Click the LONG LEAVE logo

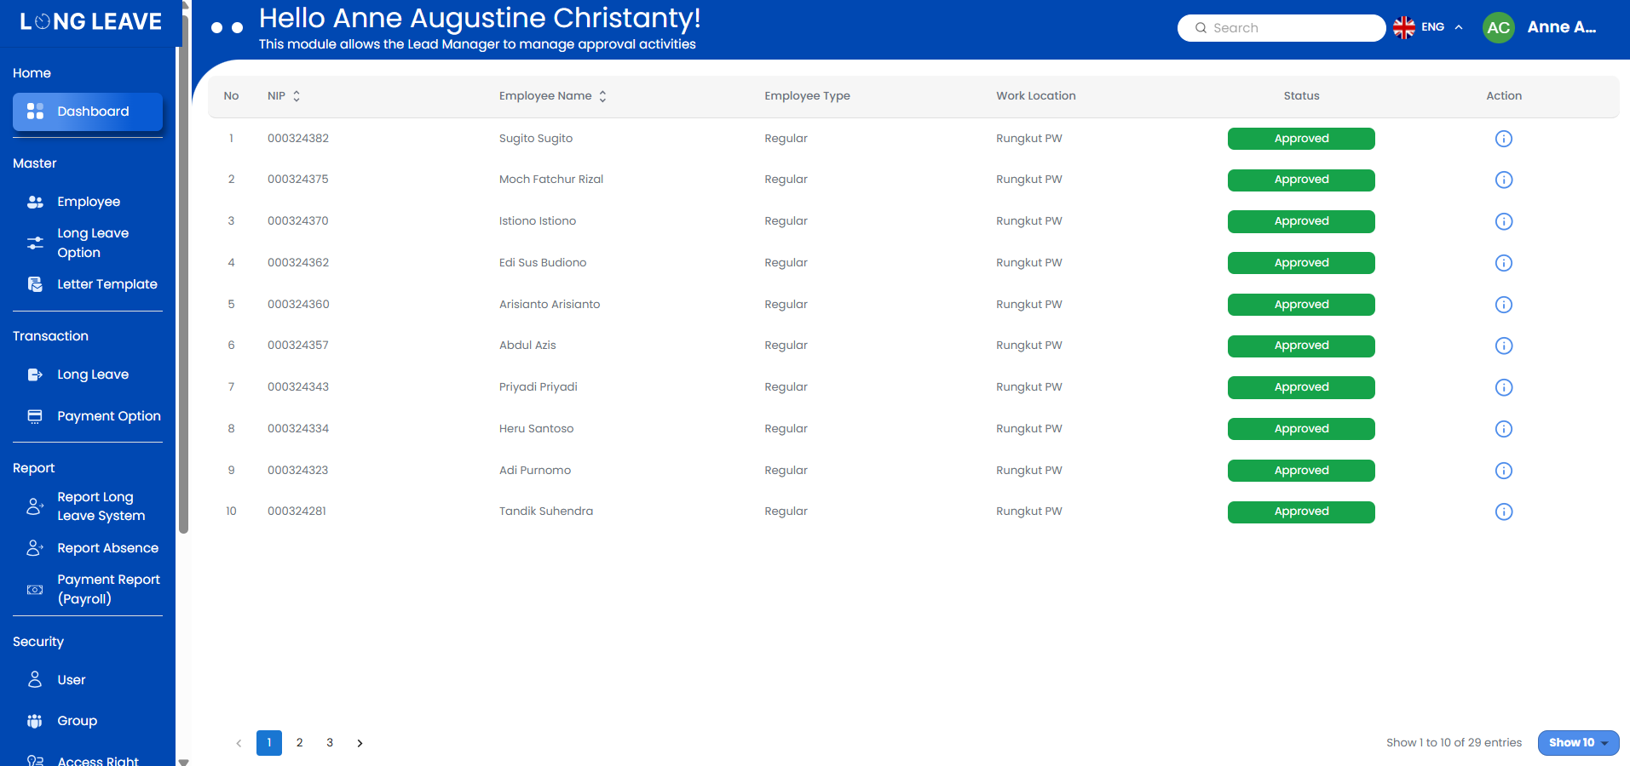[90, 21]
